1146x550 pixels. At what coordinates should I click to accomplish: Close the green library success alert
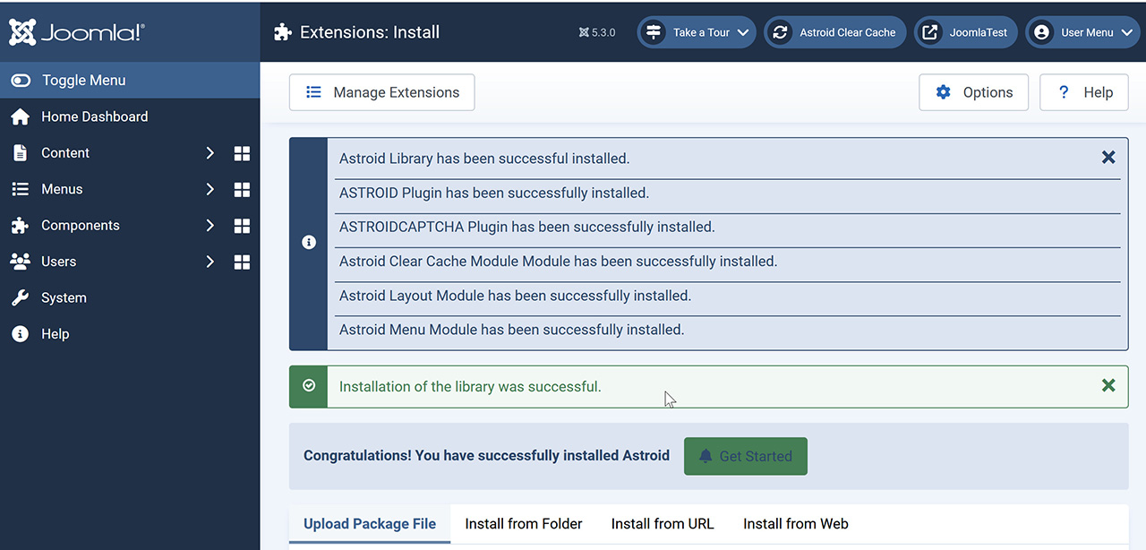tap(1108, 386)
